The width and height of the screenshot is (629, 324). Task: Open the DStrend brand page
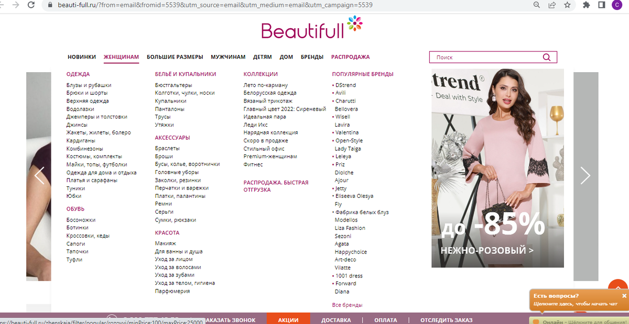(345, 85)
